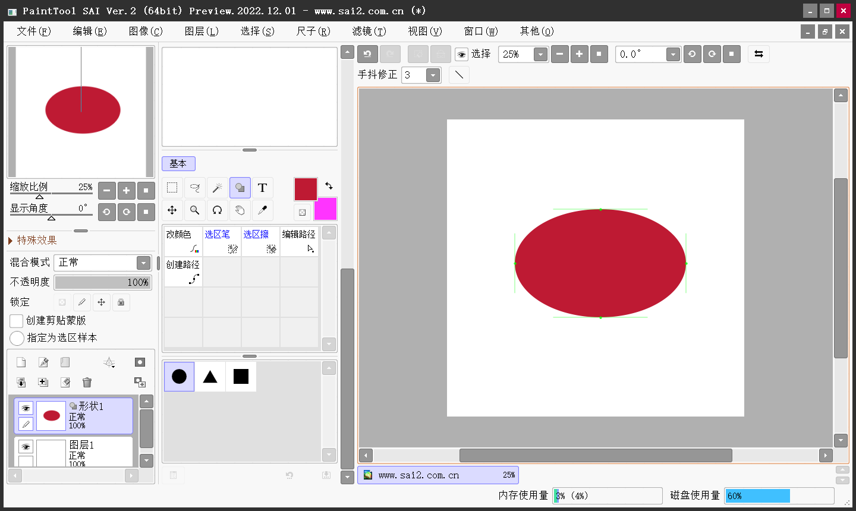Viewport: 856px width, 511px height.
Task: Select the text tool
Action: tap(263, 188)
